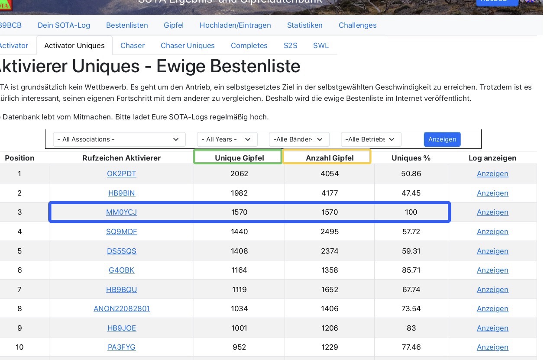Open the ANON22082801 callsign link

pyautogui.click(x=122, y=309)
